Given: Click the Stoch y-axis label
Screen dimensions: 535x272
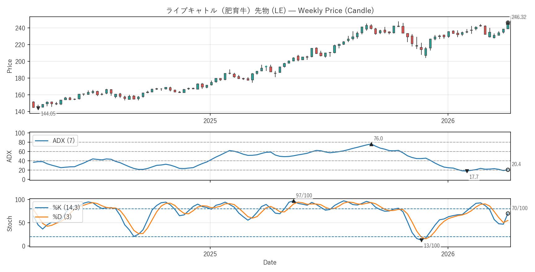Looking at the screenshot, I should (10, 223).
